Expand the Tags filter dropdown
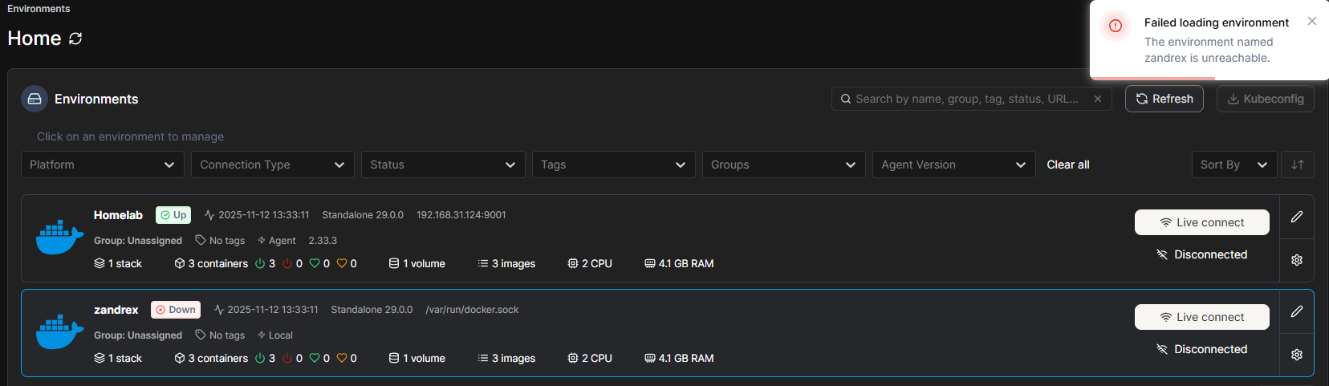This screenshot has height=386, width=1329. click(613, 165)
